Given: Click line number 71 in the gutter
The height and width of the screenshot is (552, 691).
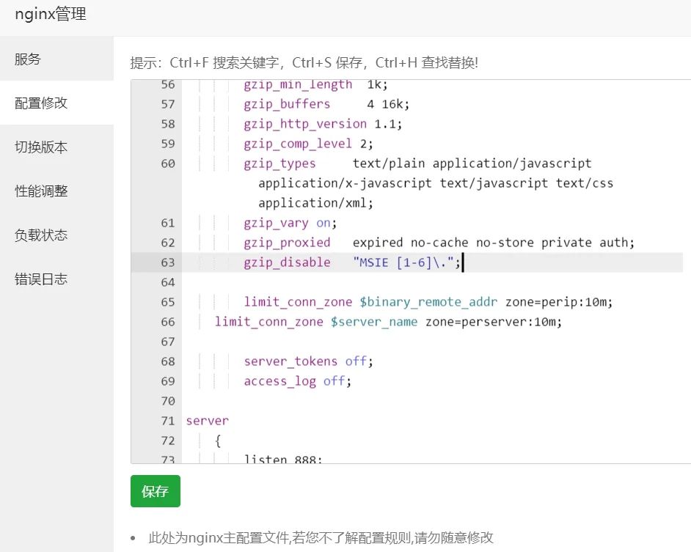Looking at the screenshot, I should (167, 421).
